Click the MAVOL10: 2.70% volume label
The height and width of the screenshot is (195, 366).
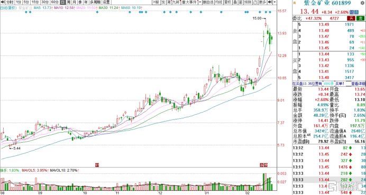pyautogui.click(x=63, y=171)
